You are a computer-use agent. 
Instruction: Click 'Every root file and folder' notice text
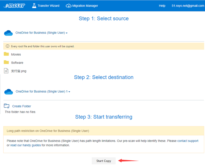pyautogui.click(x=43, y=46)
